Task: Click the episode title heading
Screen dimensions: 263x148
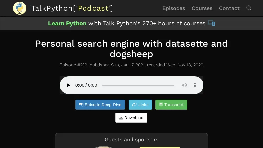Action: [x=131, y=49]
